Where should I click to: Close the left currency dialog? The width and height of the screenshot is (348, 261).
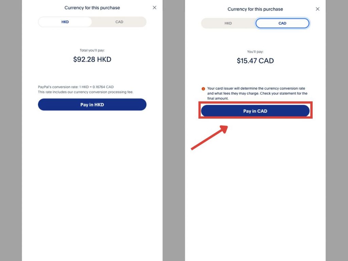coord(155,7)
